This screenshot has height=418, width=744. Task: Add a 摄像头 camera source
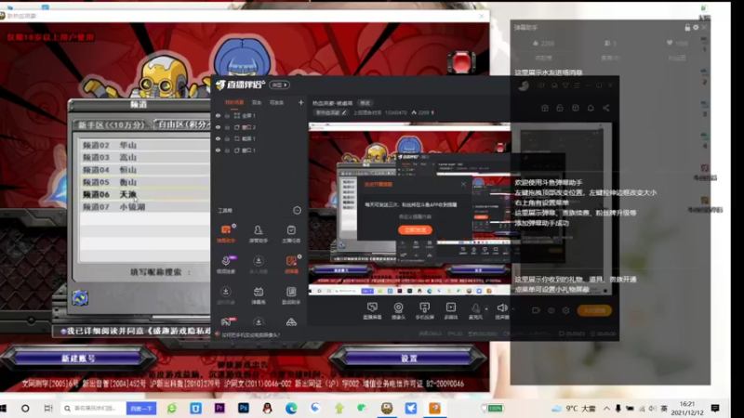click(x=399, y=311)
